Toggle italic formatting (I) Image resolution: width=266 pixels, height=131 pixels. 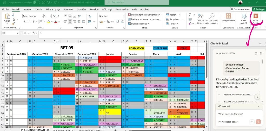coord(29,22)
